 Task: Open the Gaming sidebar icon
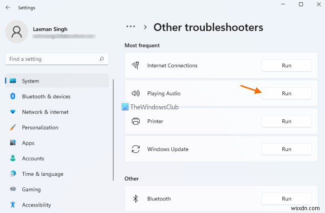(13, 189)
